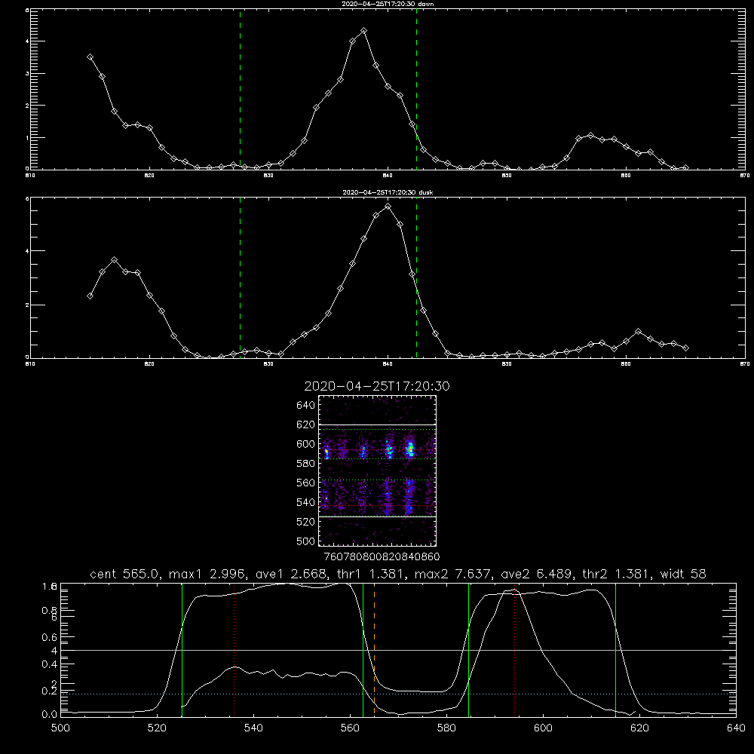Image resolution: width=754 pixels, height=754 pixels.
Task: Click the '820' x-axis label of dusk plot
Action: tap(149, 364)
